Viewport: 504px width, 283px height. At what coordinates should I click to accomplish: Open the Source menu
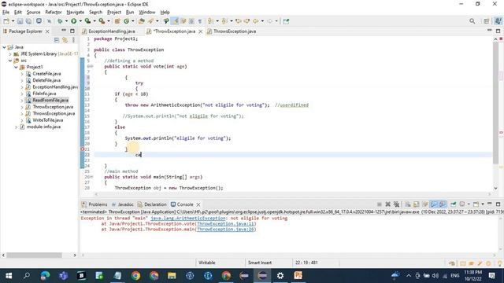[x=33, y=13]
